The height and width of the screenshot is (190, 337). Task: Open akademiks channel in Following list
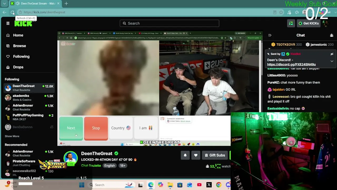pyautogui.click(x=29, y=98)
